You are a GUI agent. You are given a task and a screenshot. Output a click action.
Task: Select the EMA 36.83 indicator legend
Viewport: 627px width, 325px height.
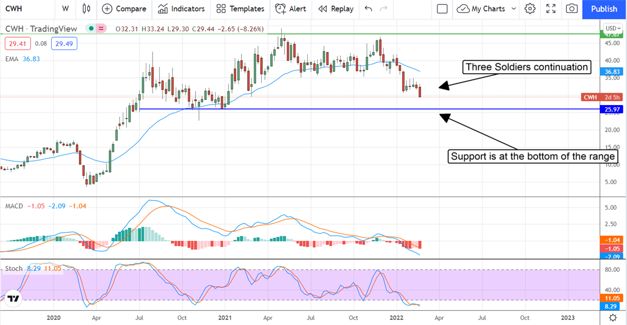[22, 59]
